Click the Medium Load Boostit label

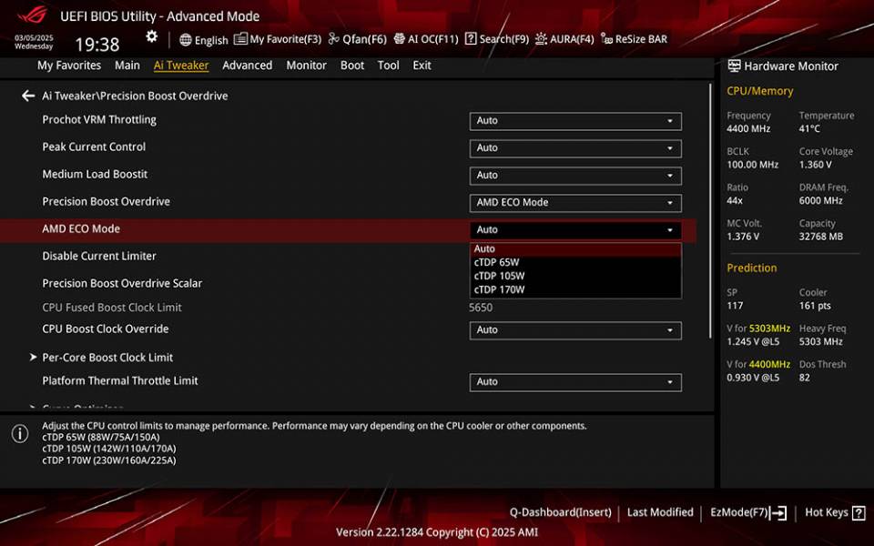tap(95, 175)
